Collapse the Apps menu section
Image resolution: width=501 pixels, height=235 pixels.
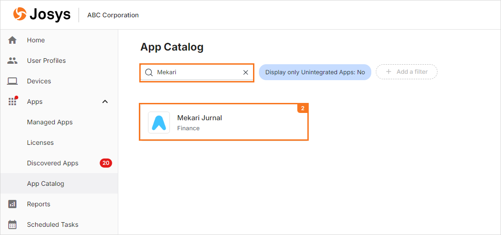click(x=105, y=102)
